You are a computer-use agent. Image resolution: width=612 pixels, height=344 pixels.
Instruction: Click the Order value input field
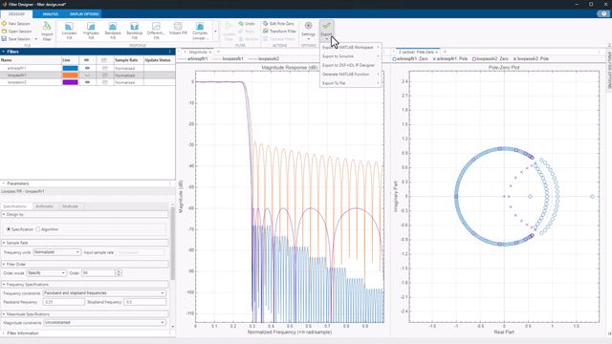click(x=98, y=273)
